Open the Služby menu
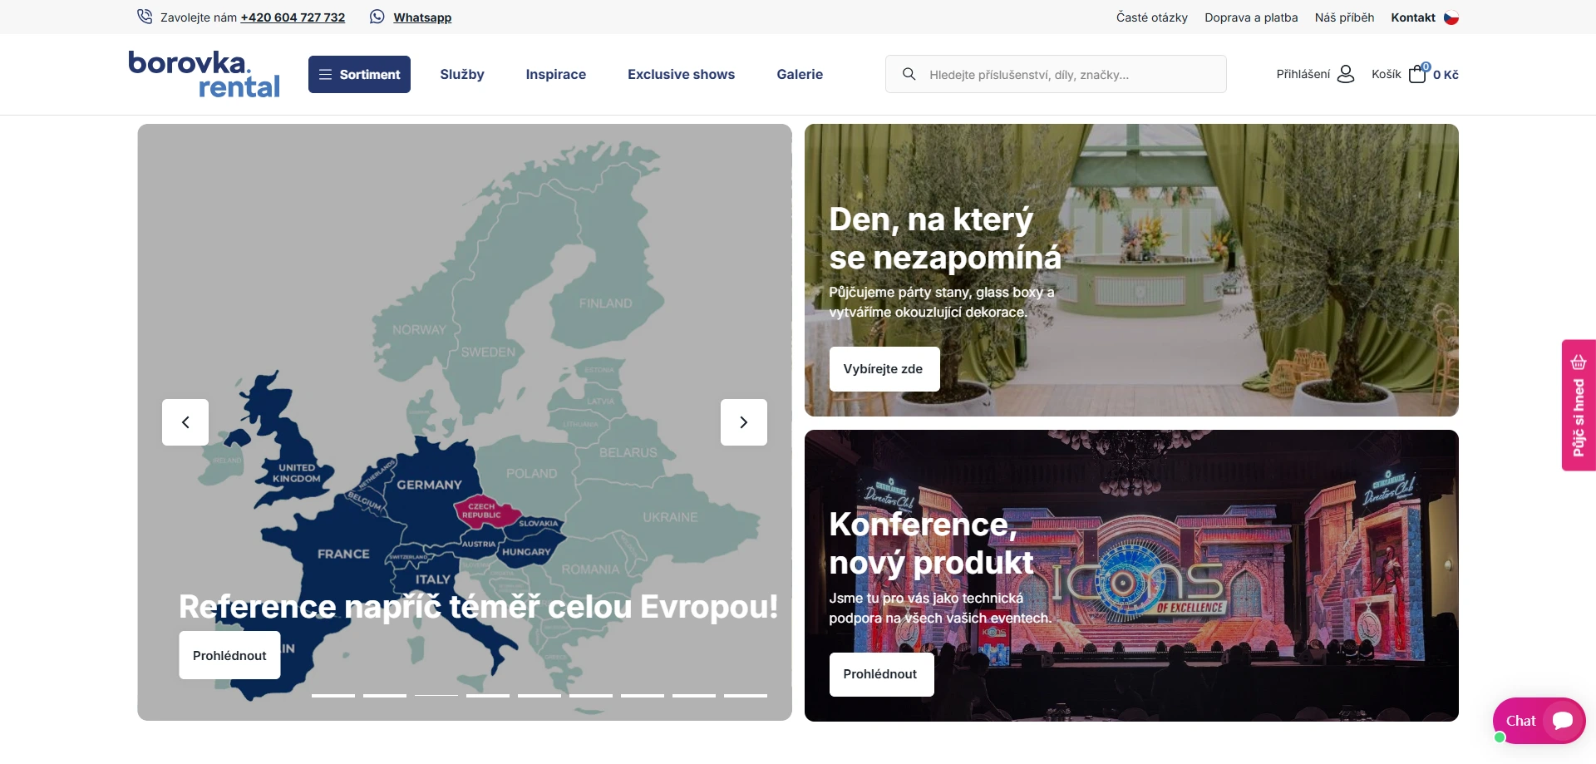 click(462, 74)
